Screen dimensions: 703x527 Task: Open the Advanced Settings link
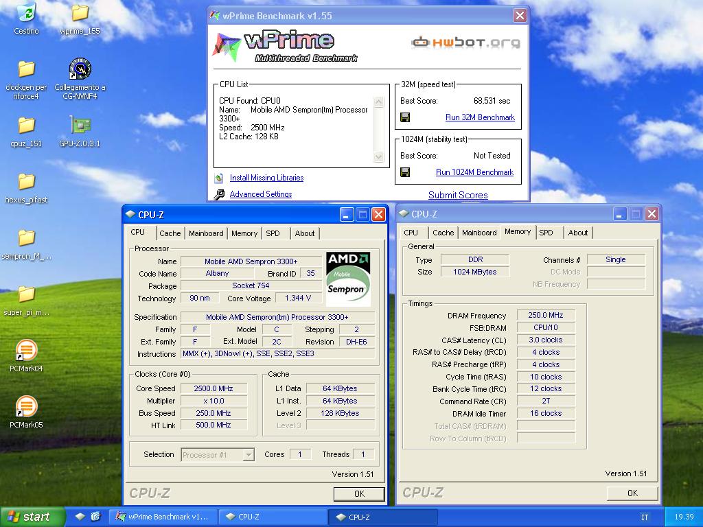point(261,194)
